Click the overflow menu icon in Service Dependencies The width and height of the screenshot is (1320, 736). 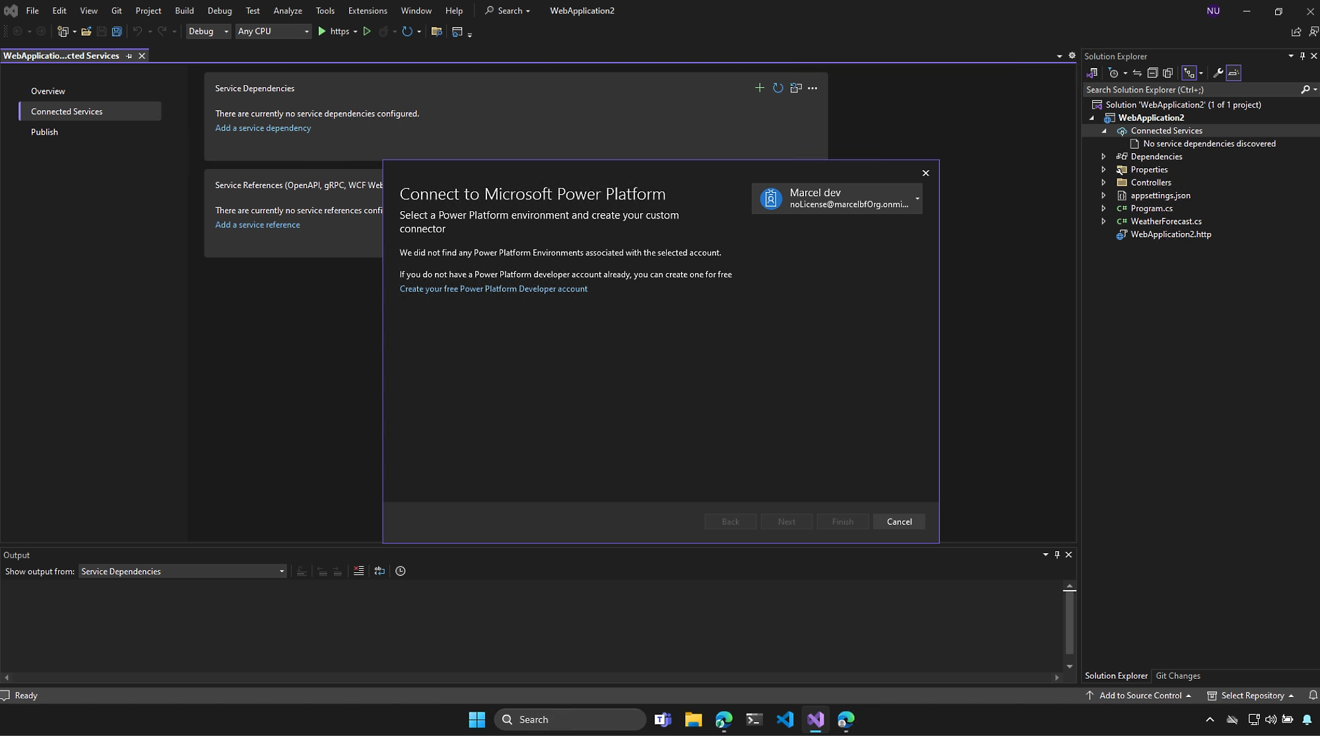[812, 88]
